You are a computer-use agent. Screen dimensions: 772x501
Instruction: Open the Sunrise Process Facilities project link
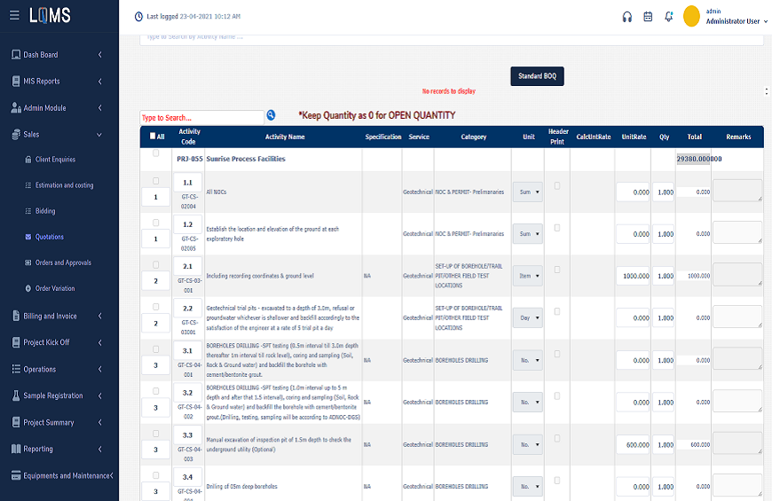246,160
